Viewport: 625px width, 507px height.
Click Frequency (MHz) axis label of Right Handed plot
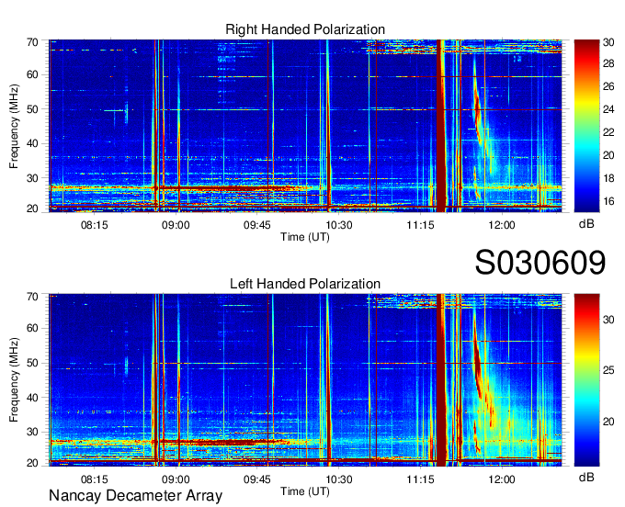14,126
